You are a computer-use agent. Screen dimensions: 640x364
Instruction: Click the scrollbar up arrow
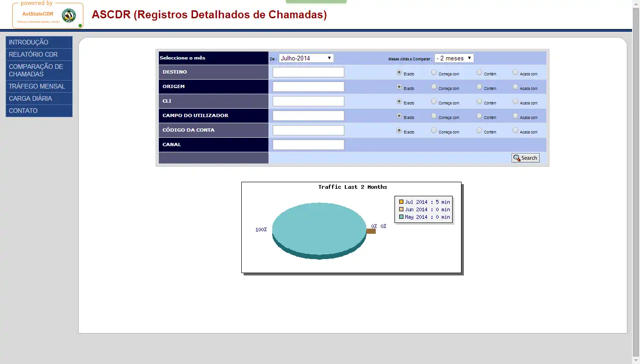pyautogui.click(x=636, y=4)
